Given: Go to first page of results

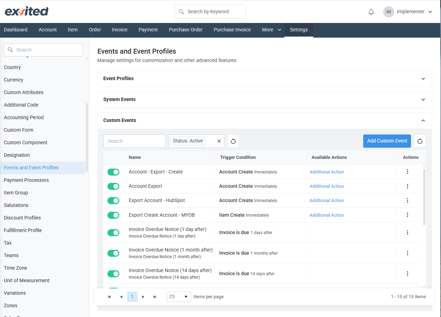Looking at the screenshot, I should tap(109, 297).
